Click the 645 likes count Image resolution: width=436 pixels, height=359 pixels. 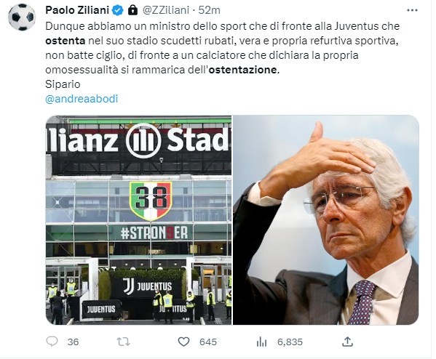208,342
